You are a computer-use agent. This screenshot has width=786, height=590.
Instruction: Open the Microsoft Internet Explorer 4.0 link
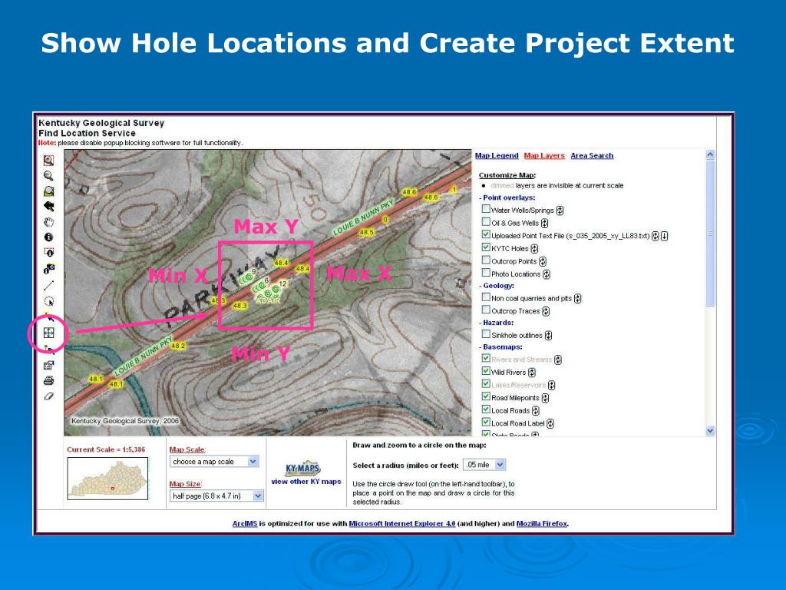[x=402, y=523]
